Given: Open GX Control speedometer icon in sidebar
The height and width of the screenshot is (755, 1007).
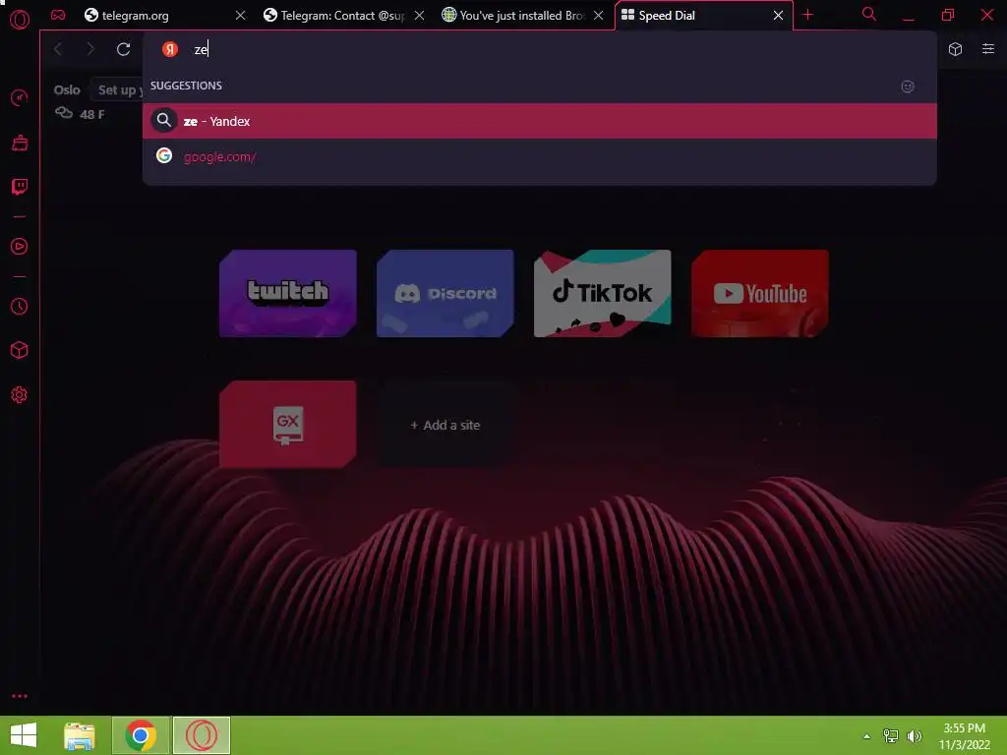Looking at the screenshot, I should coord(20,97).
